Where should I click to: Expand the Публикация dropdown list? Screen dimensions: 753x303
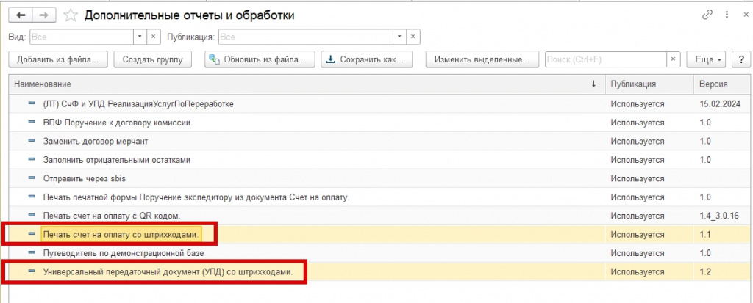click(399, 37)
